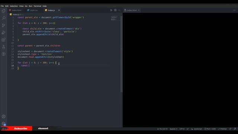Click 'createElement' on line 5
This screenshot has width=238, height=134.
[x=64, y=29]
